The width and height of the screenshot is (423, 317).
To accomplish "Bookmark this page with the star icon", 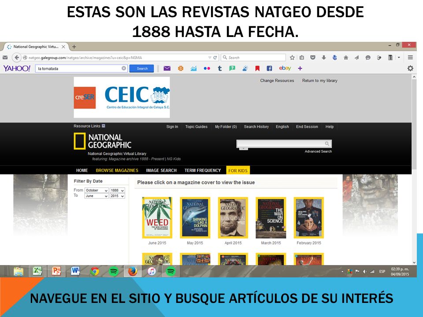I will (x=292, y=57).
